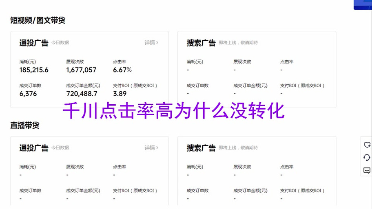Click 展现次数 label above 1,677,057
The width and height of the screenshot is (372, 209).
click(x=75, y=62)
